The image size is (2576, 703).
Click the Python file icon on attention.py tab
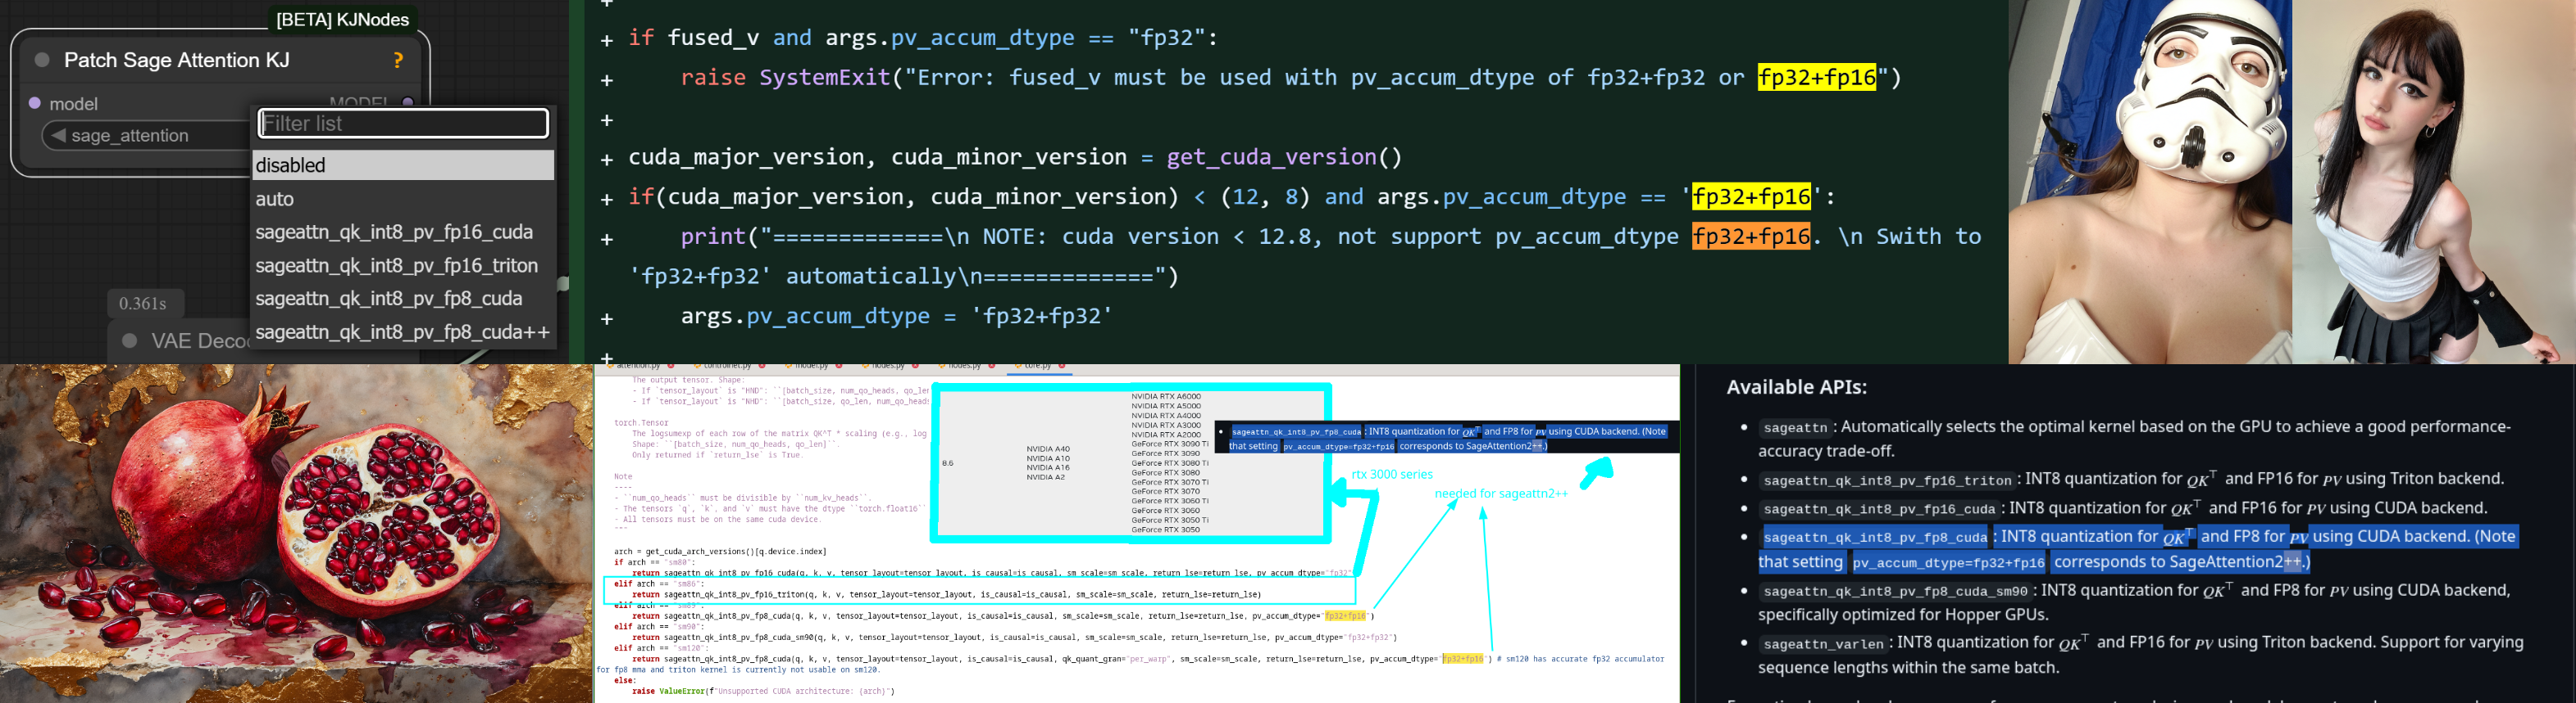coord(610,366)
